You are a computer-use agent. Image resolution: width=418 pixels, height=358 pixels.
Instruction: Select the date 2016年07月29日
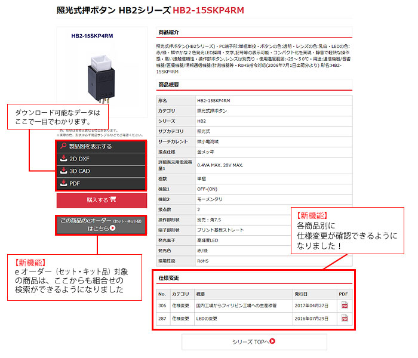coord(311,318)
